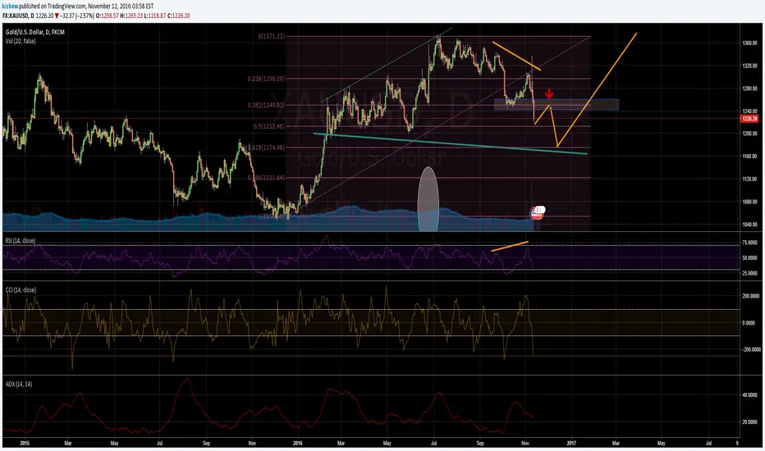The width and height of the screenshot is (765, 451).
Task: Select the FX:XAUUSD, D symbol label
Action: [x=19, y=16]
